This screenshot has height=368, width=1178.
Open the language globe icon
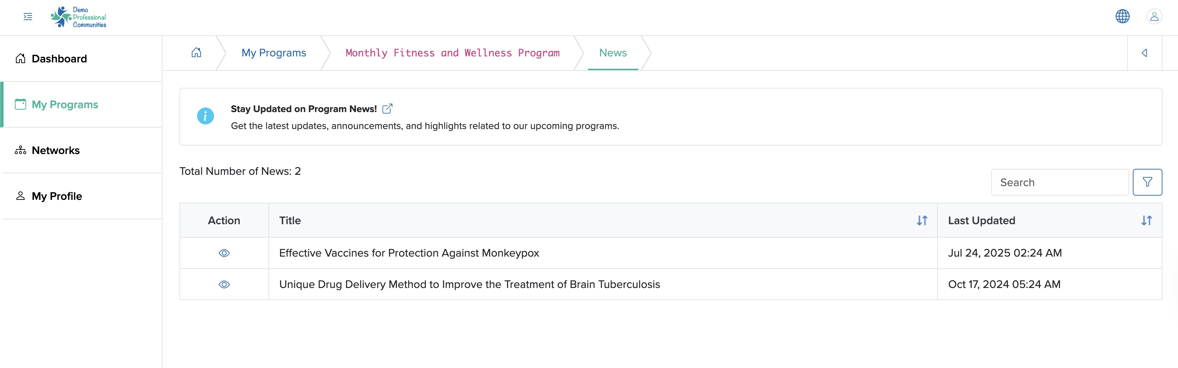1122,17
